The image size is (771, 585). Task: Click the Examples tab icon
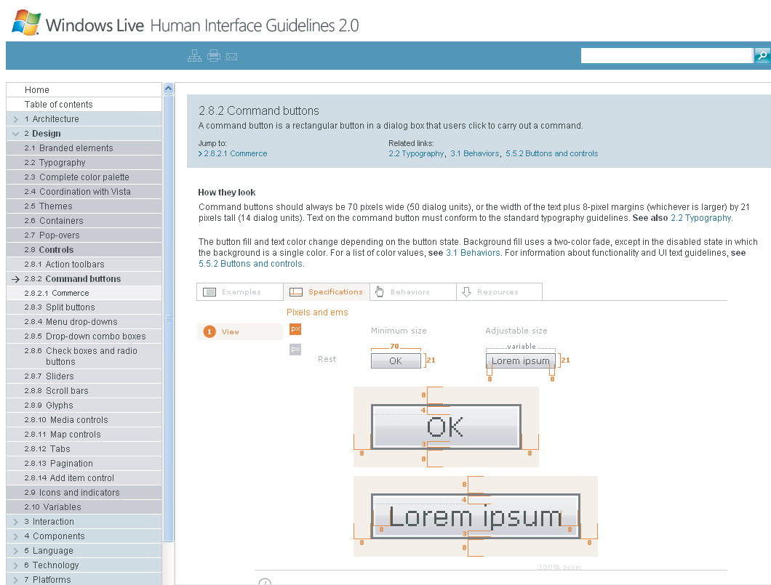(209, 291)
